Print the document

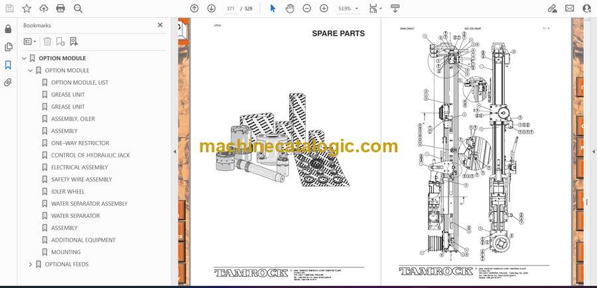60,9
